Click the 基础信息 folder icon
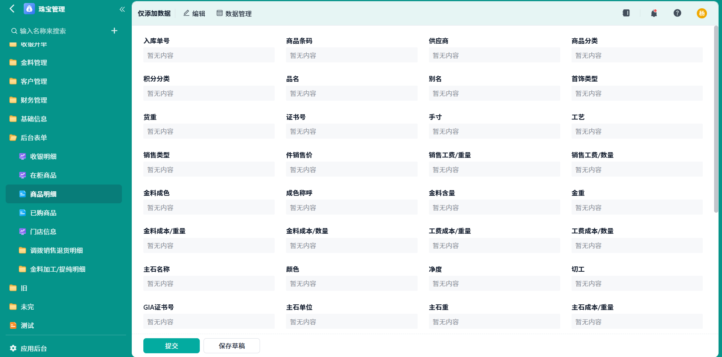Viewport: 722px width, 357px height. tap(13, 119)
